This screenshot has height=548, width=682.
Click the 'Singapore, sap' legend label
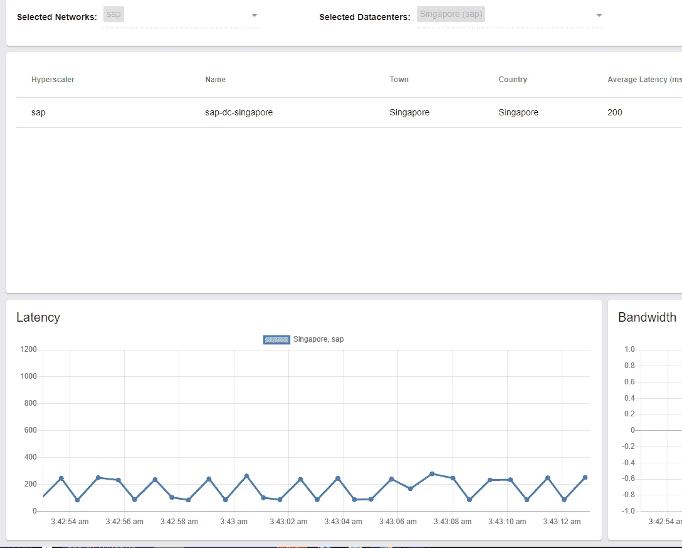pos(318,339)
